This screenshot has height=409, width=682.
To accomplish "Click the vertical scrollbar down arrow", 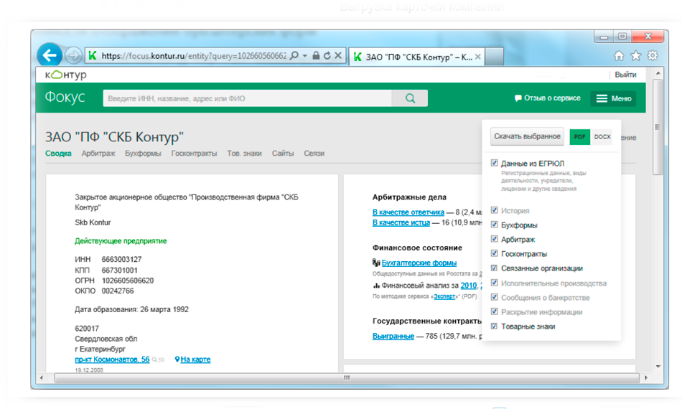I will 658,367.
